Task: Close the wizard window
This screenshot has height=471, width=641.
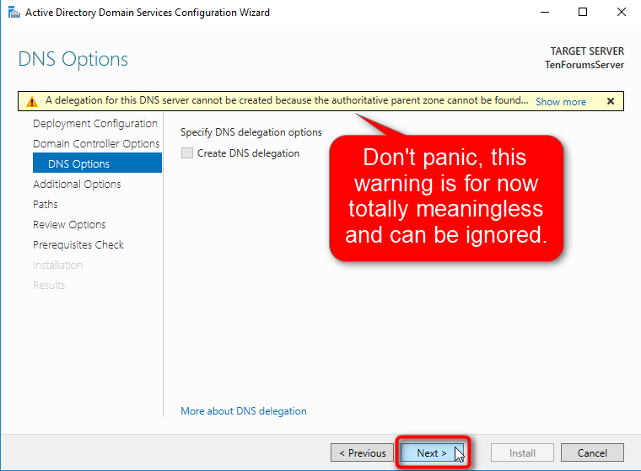Action: [622, 13]
